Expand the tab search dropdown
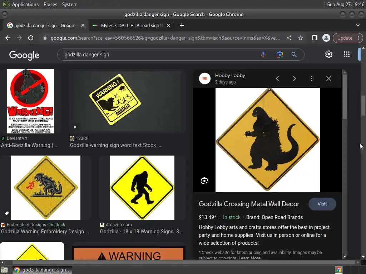This screenshot has height=274, width=366. [x=357, y=25]
